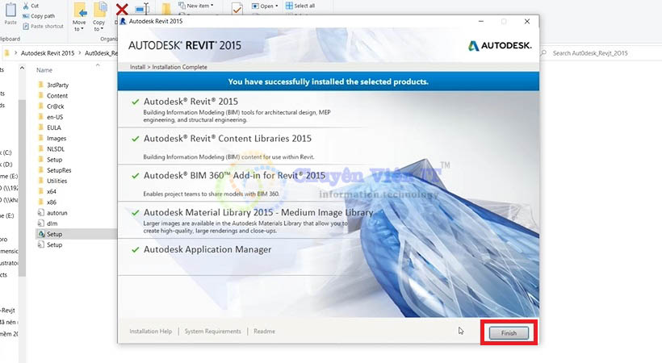Select the NLSDL folder

pos(56,149)
